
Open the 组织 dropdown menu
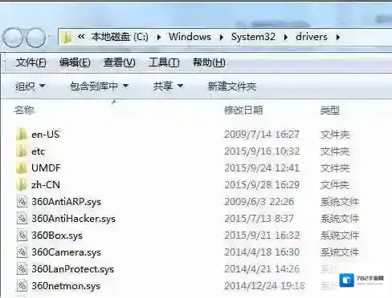pyautogui.click(x=30, y=86)
